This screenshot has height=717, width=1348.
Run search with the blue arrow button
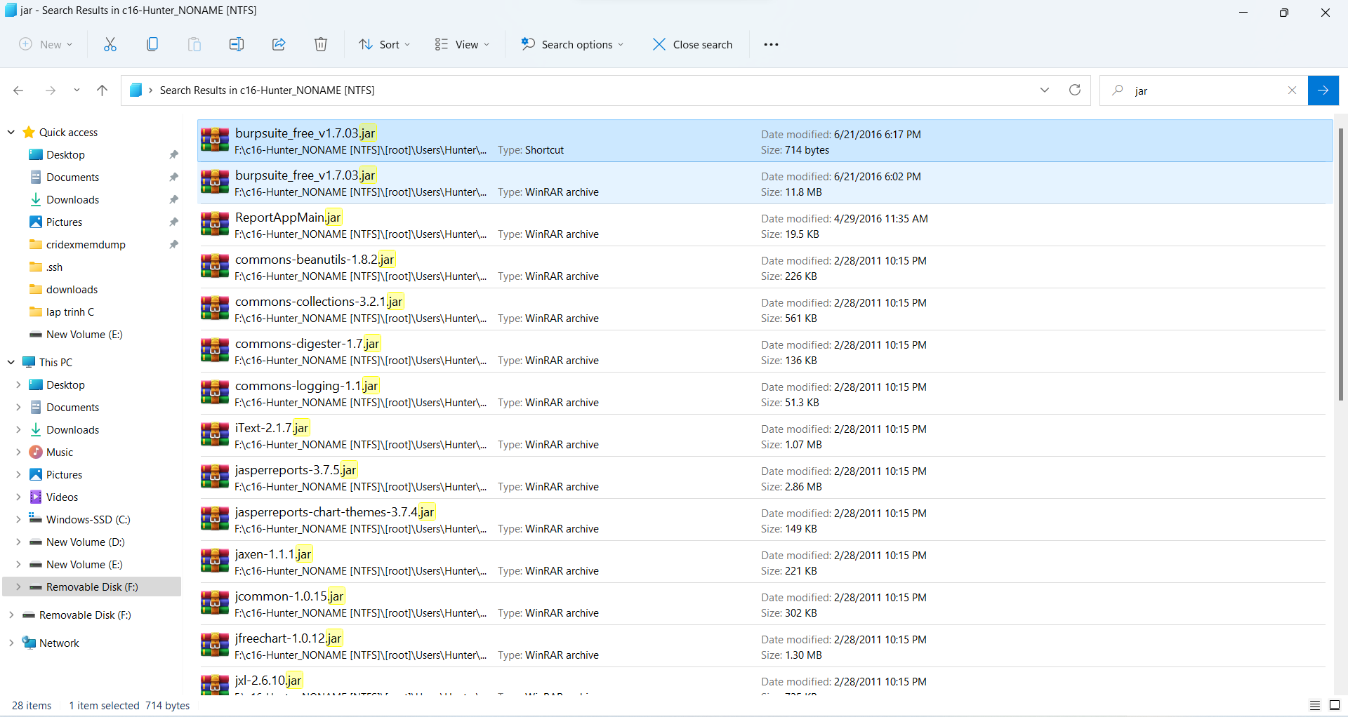(x=1323, y=91)
